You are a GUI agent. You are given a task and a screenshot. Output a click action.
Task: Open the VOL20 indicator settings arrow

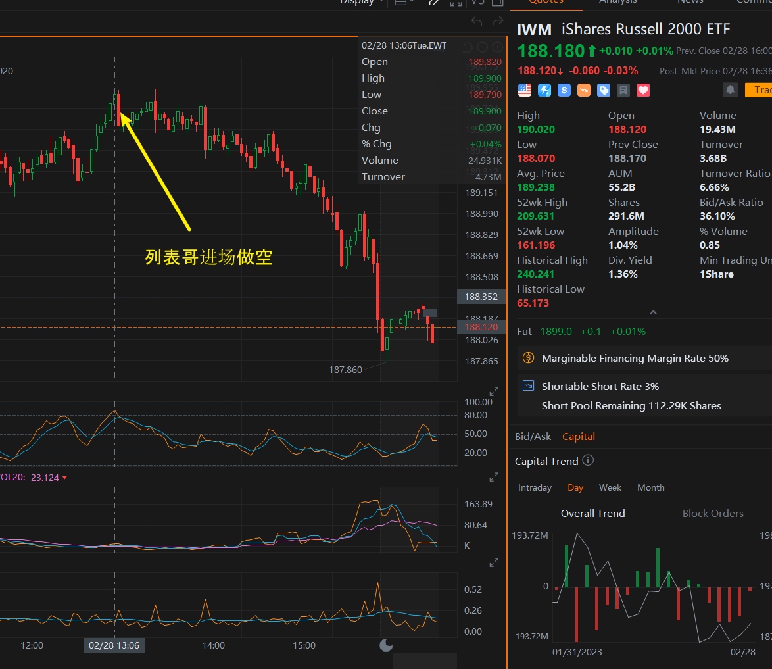(64, 478)
